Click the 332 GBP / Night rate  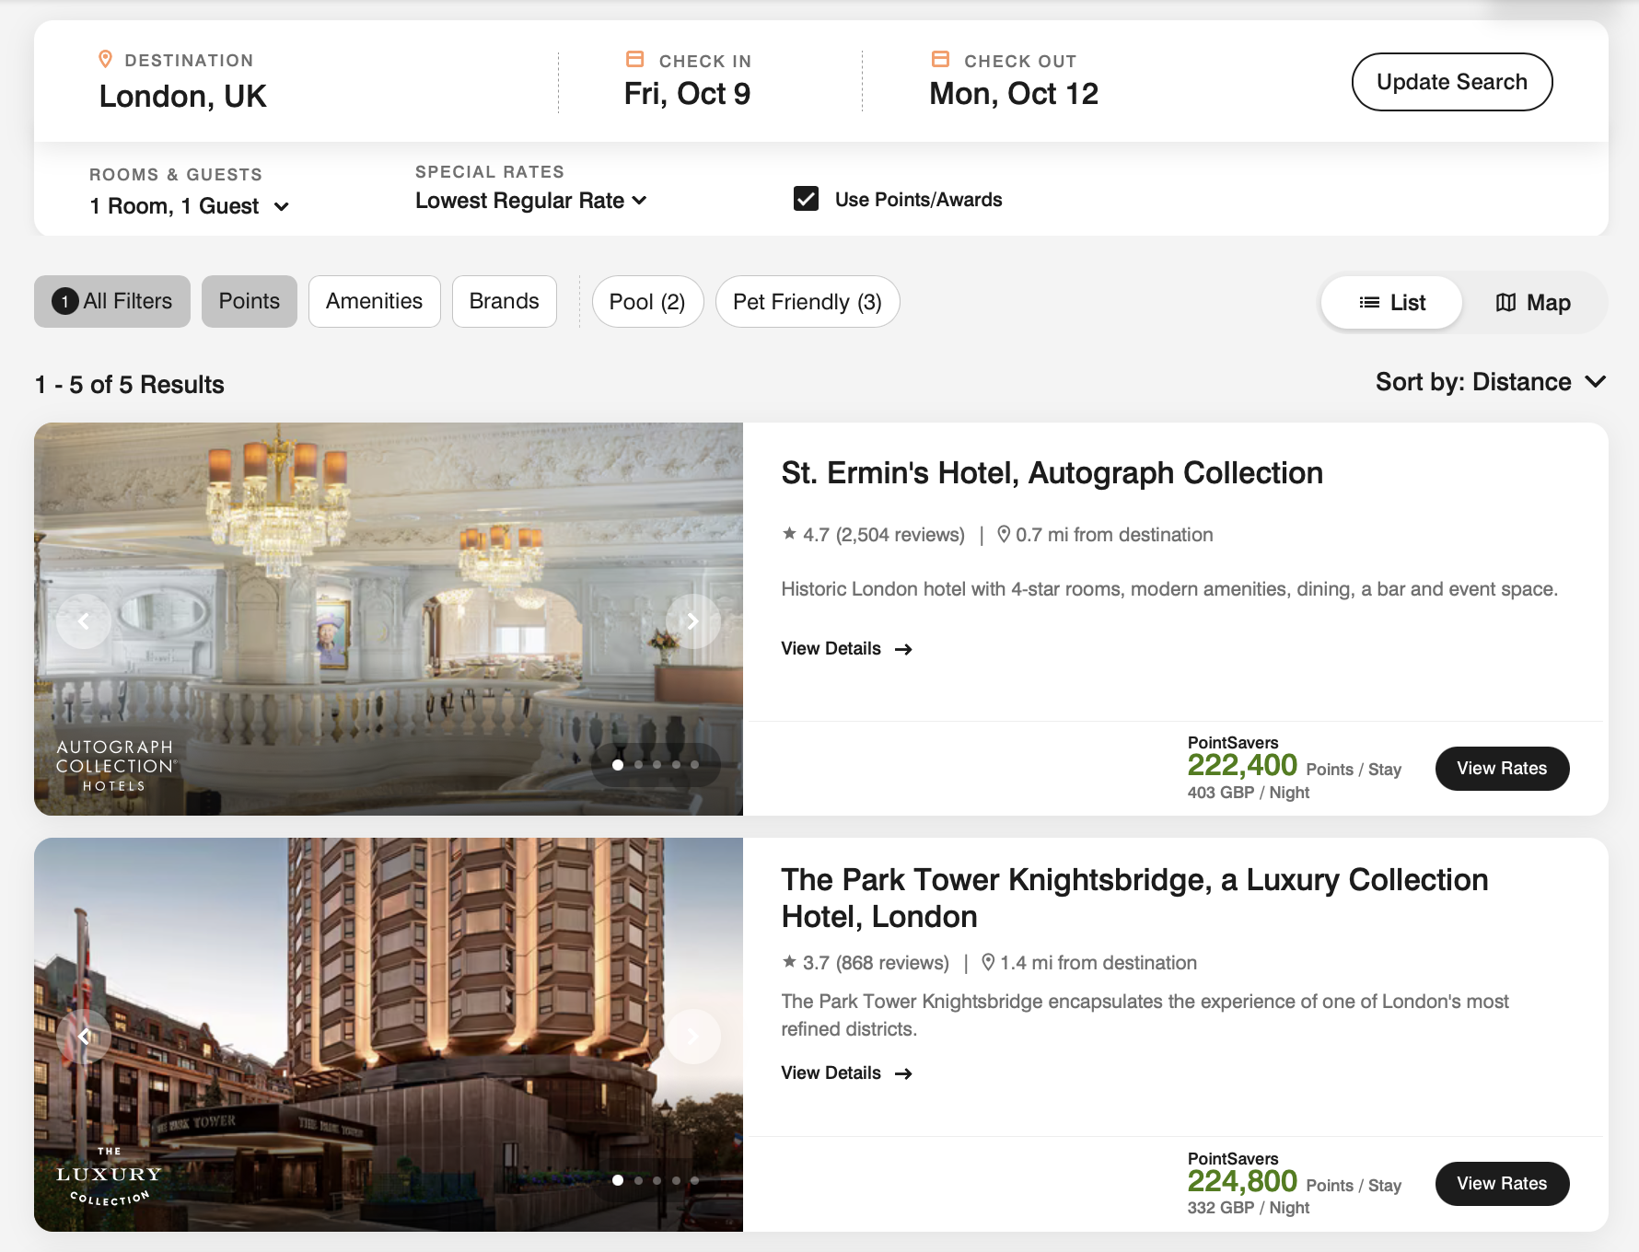point(1248,1208)
